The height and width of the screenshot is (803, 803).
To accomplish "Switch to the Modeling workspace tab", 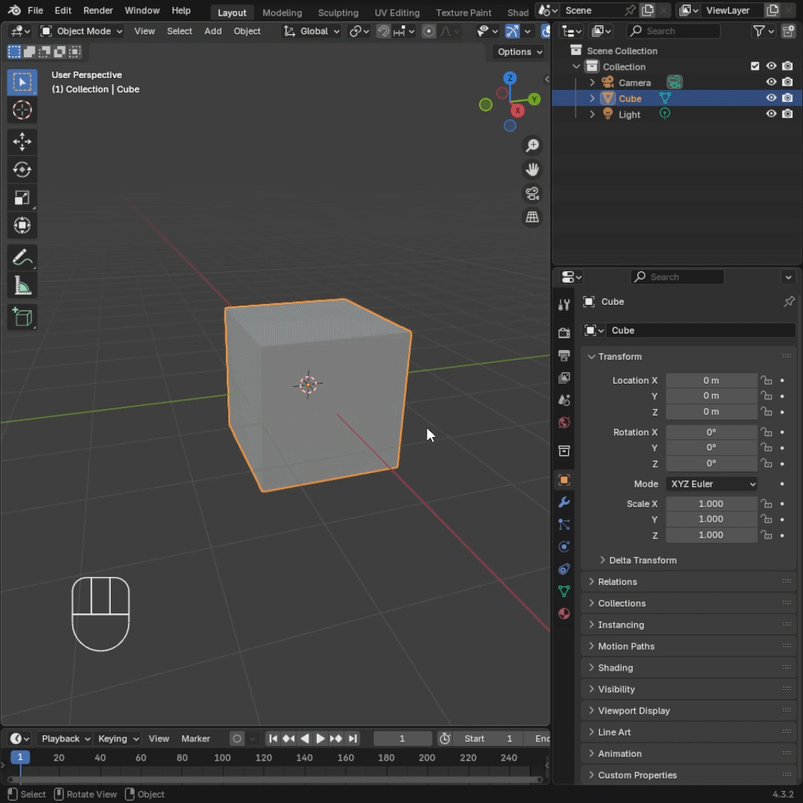I will tap(282, 13).
